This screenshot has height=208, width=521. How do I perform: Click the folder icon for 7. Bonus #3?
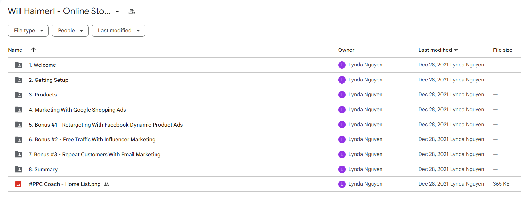click(x=19, y=154)
